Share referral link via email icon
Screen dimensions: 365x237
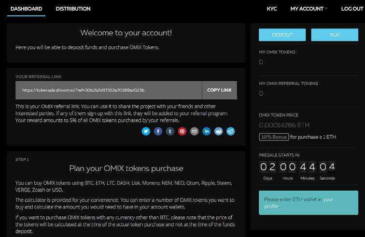[x=195, y=131]
